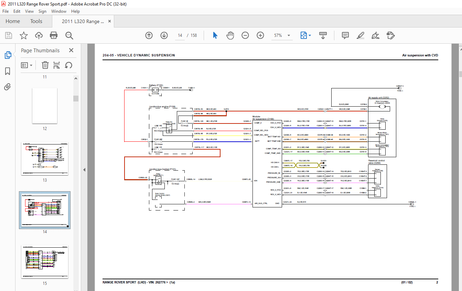Upload file to cloud icon
The width and height of the screenshot is (462, 291).
[39, 35]
